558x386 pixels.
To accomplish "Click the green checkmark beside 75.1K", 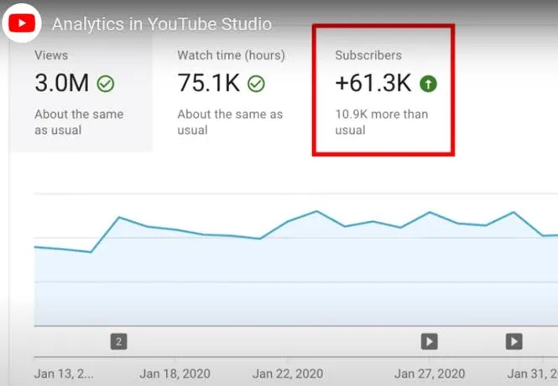I will point(256,85).
